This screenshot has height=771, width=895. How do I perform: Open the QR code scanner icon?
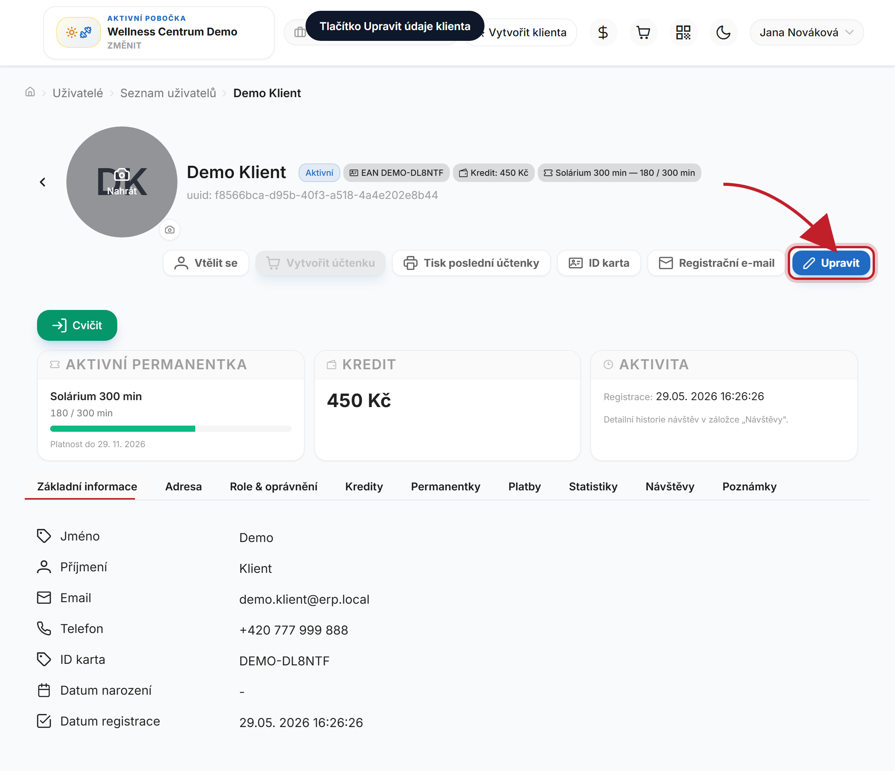[683, 32]
